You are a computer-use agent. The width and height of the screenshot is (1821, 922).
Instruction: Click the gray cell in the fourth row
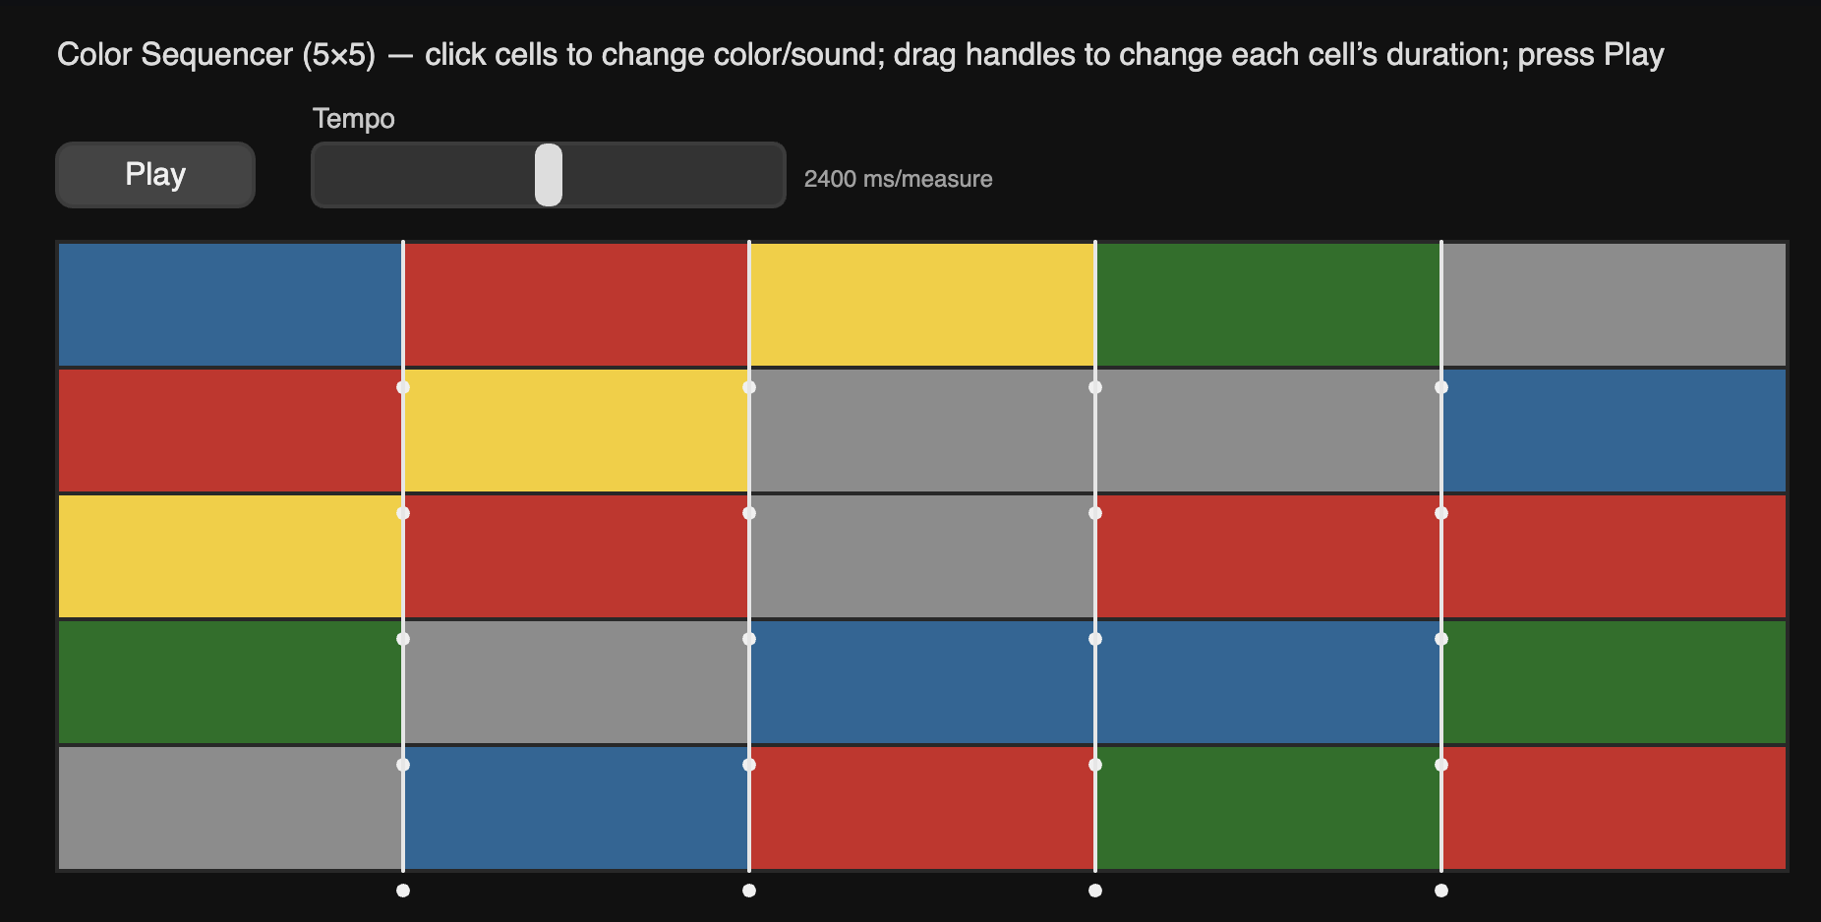pyautogui.click(x=575, y=682)
